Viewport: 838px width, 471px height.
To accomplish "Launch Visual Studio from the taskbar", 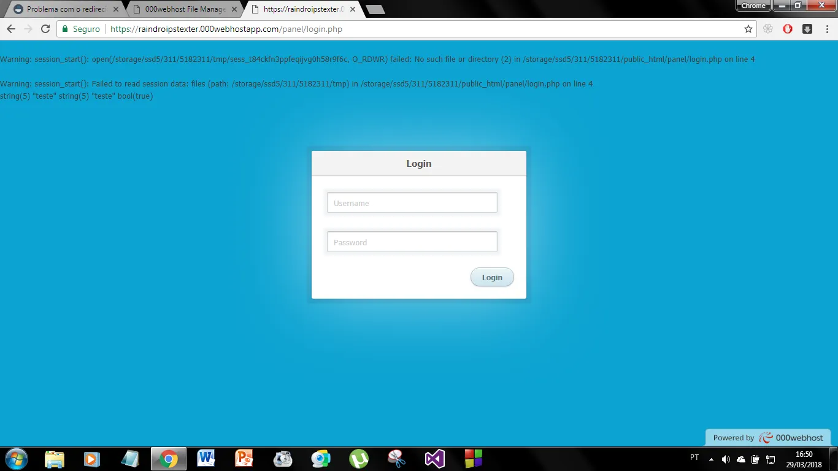I will 434,459.
